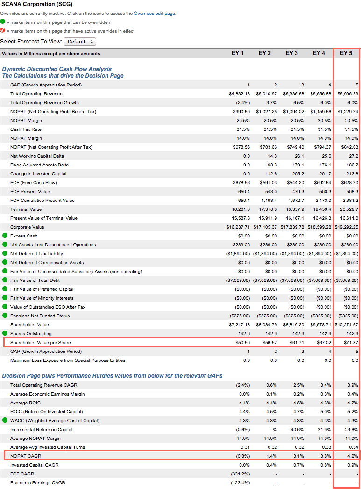Image resolution: width=361 pixels, height=489 pixels.
Task: Select the marker next to Fair Value of Minority Interests
Action: pos(5,298)
